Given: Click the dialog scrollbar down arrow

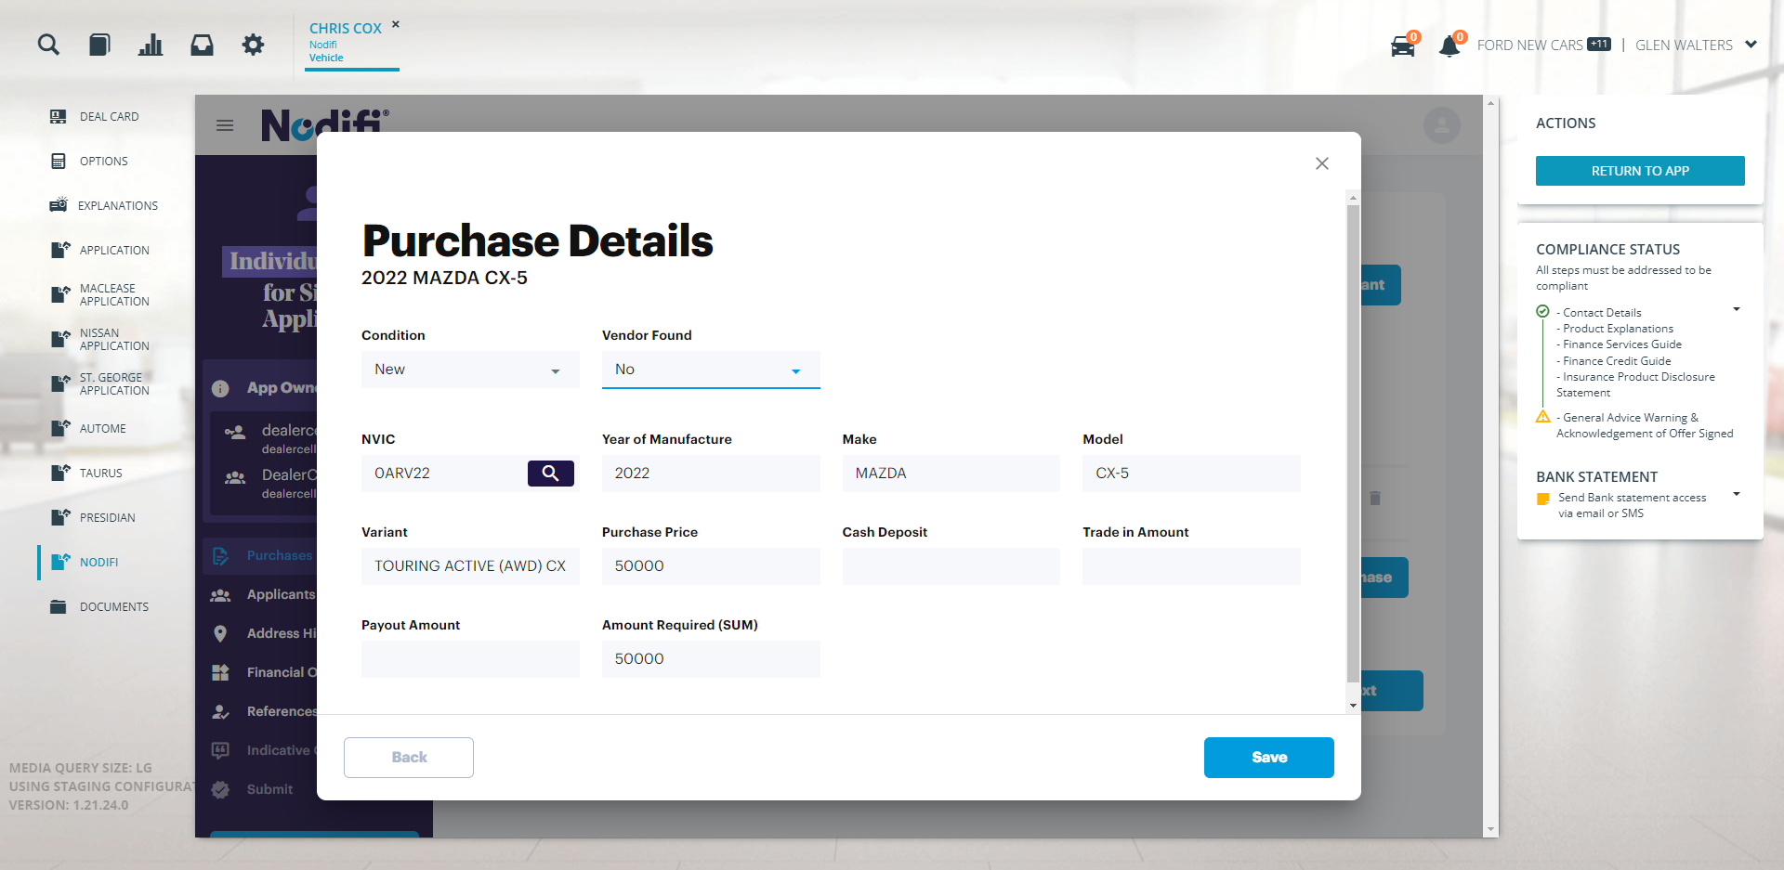Looking at the screenshot, I should click(x=1353, y=706).
